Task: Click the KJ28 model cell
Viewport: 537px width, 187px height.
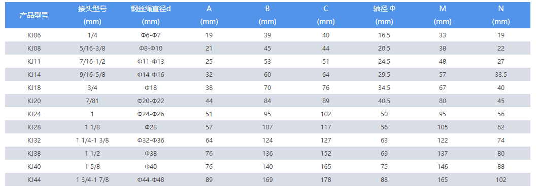Action: tap(34, 127)
